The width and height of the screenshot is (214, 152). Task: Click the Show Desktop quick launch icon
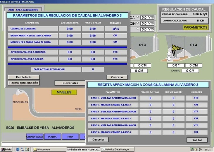click(x=22, y=149)
